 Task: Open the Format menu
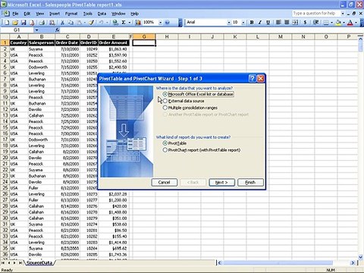click(x=71, y=14)
